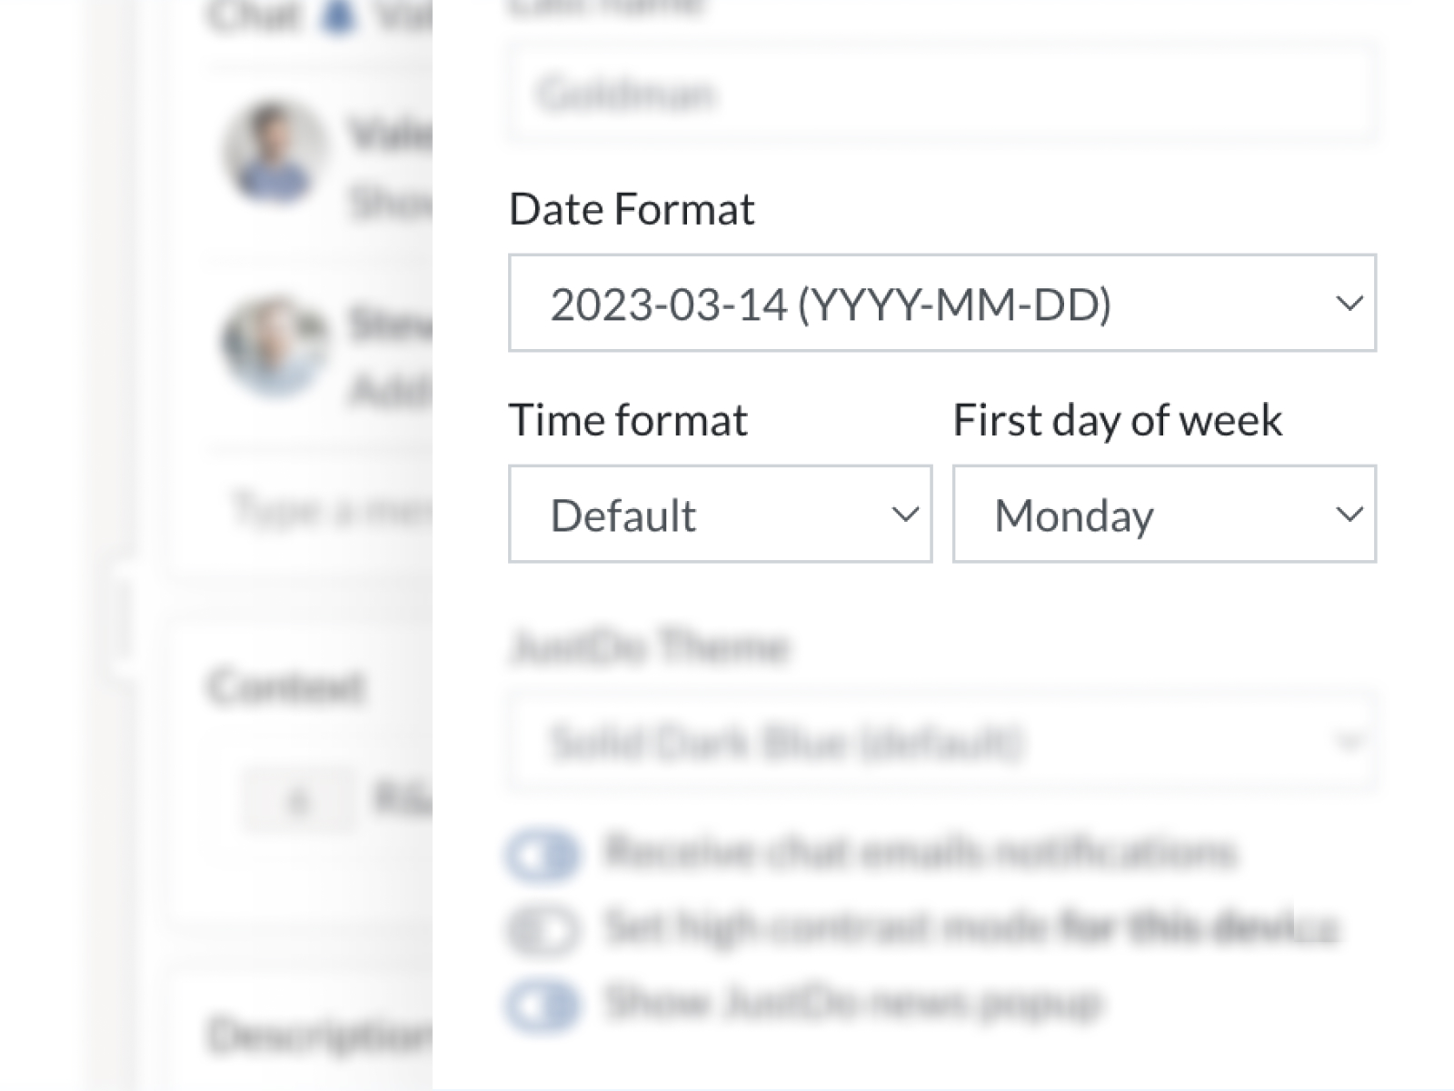This screenshot has height=1091, width=1454.
Task: Click the Date Format chevron arrow
Action: click(1349, 303)
